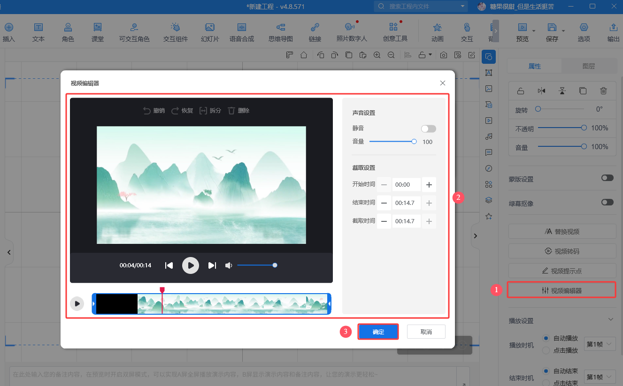This screenshot has width=623, height=386.
Task: Switch to the Properties (属性) tab
Action: click(535, 66)
